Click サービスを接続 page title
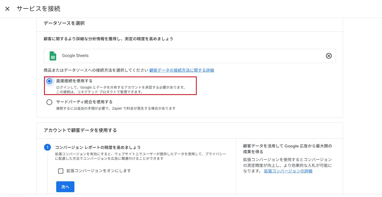This screenshot has height=197, width=382. pyautogui.click(x=38, y=9)
